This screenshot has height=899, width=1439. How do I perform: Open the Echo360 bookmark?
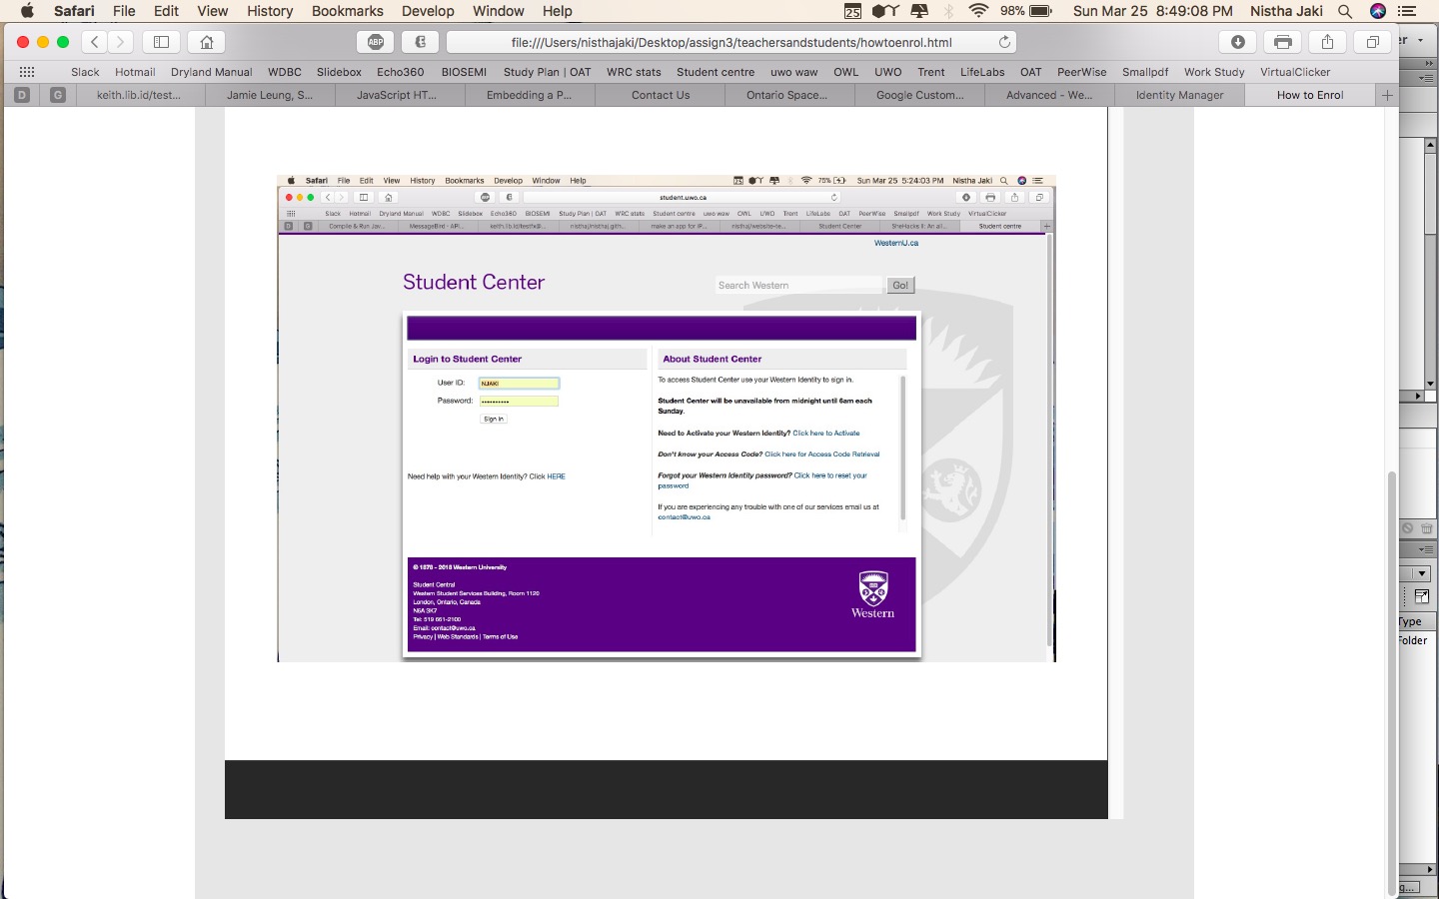400,72
